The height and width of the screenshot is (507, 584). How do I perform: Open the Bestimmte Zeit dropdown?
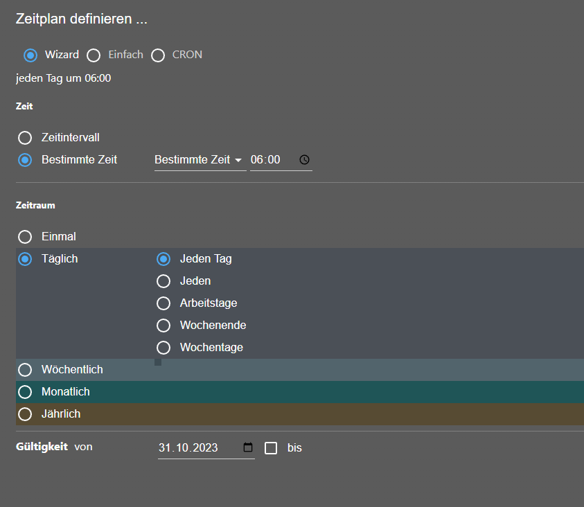pyautogui.click(x=200, y=160)
